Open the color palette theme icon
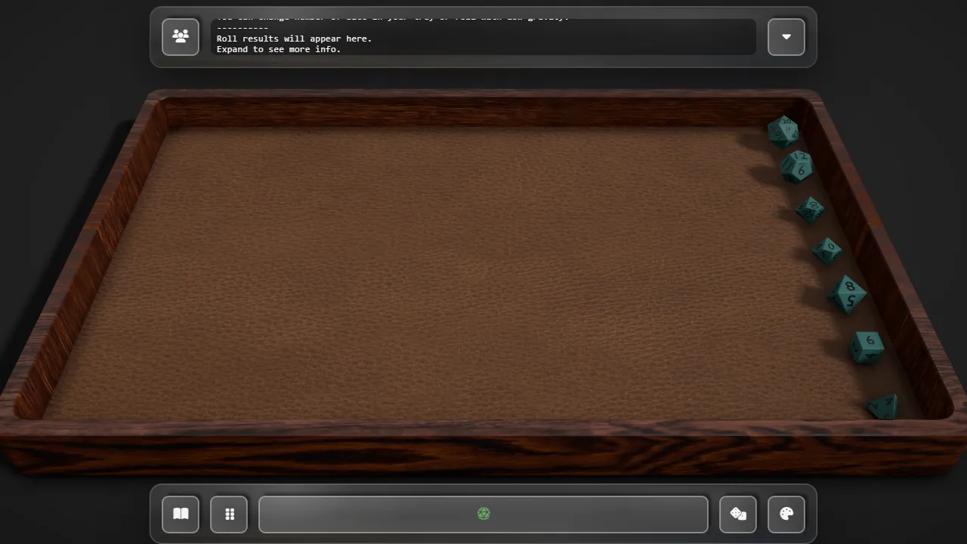Viewport: 967px width, 544px height. coord(786,515)
